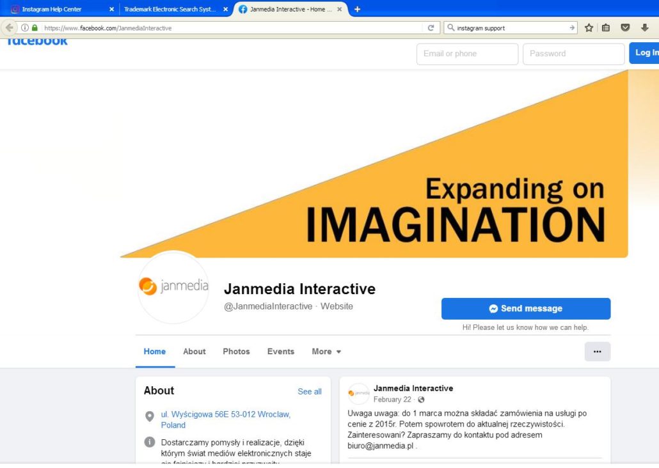659x468 pixels.
Task: Open the Janmedia profile picture
Action: 173,287
